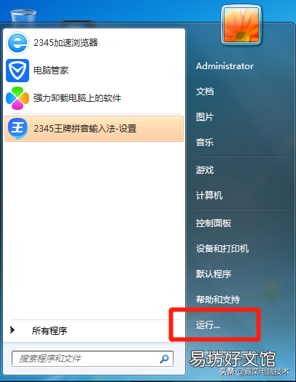The image size is (296, 382).
Task: Open the 2345加速浏览器 browser icon
Action: coord(17,43)
